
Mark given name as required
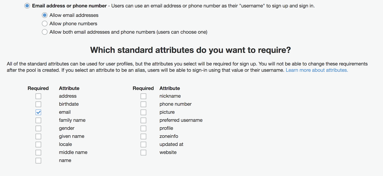tap(38, 136)
